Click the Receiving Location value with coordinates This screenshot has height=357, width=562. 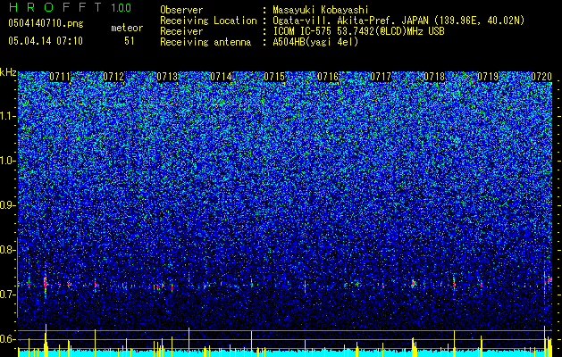[x=398, y=21]
